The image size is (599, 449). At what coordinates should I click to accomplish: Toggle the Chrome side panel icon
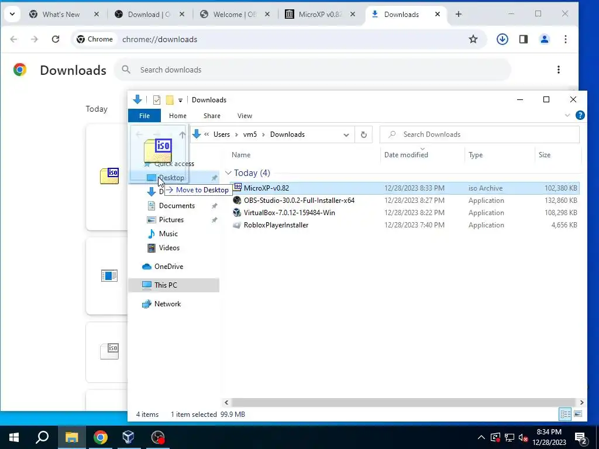pos(524,39)
